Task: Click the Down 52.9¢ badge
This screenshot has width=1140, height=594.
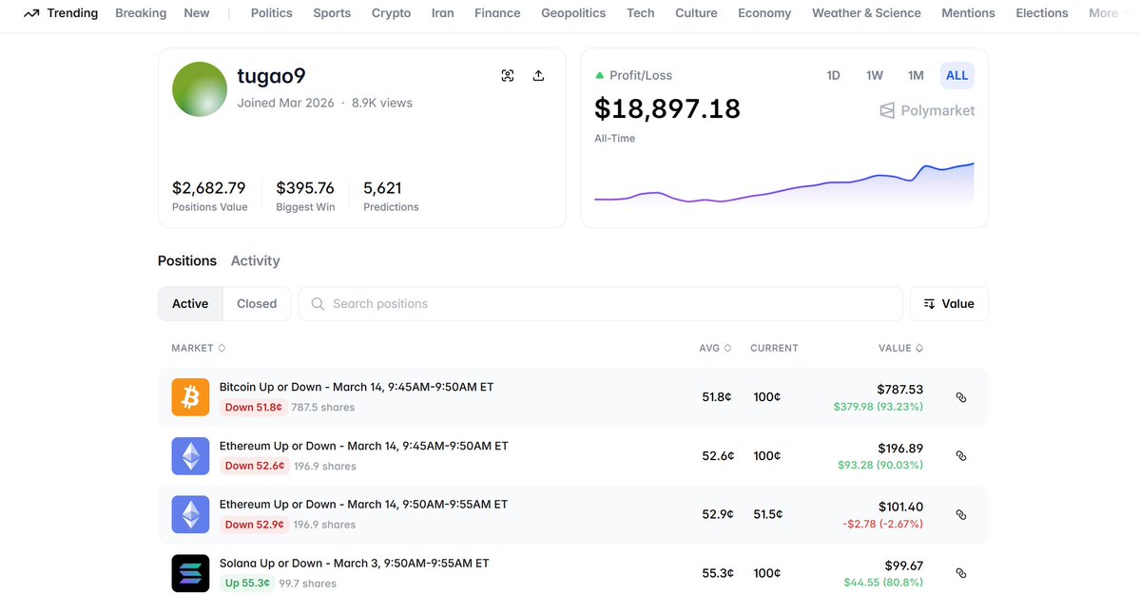Action: (x=255, y=525)
